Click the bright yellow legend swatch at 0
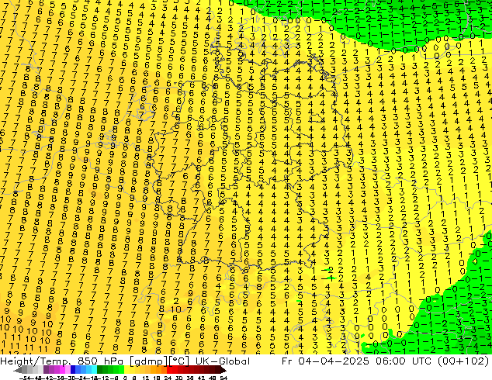Screen dimensions: 492x380 coord(126,370)
